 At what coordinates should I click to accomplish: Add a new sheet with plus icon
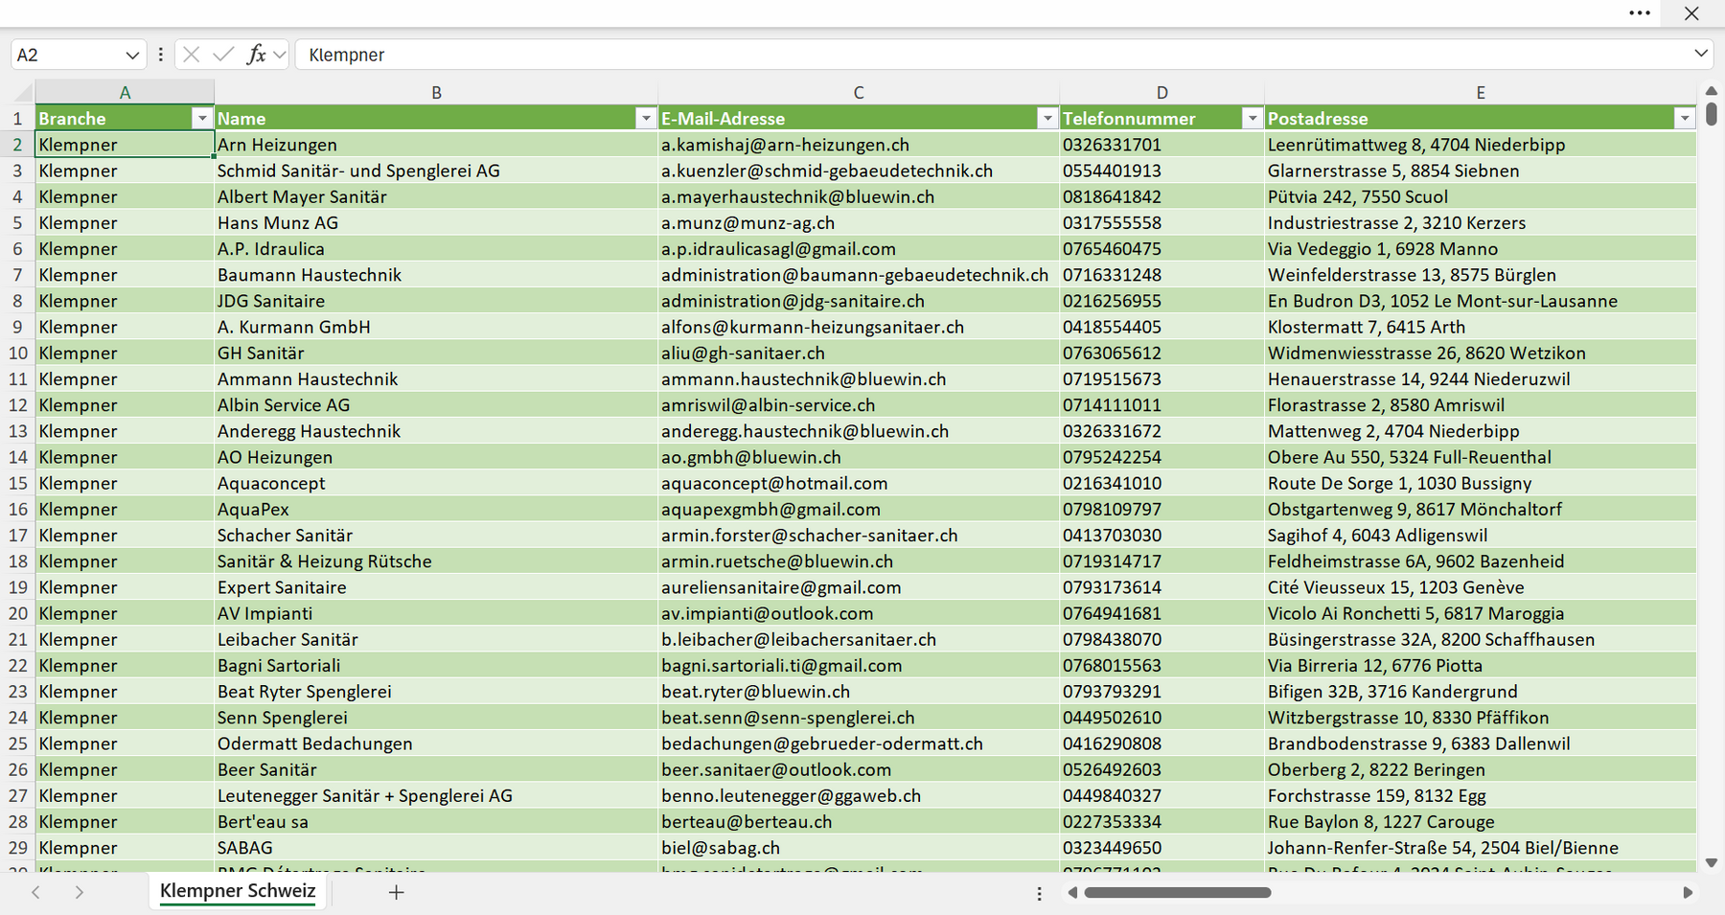click(x=396, y=892)
